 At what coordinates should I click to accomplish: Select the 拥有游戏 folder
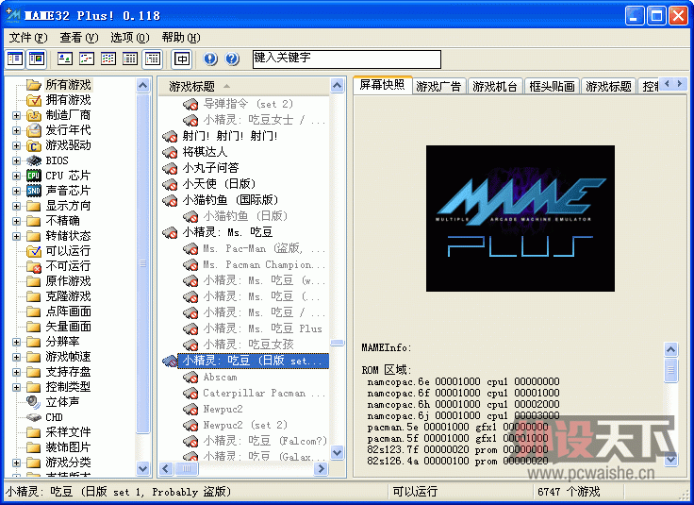coord(68,100)
